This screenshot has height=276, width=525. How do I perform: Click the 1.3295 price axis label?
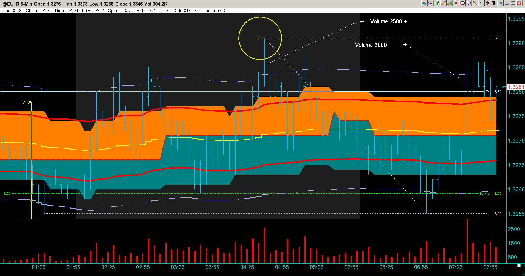click(x=516, y=19)
